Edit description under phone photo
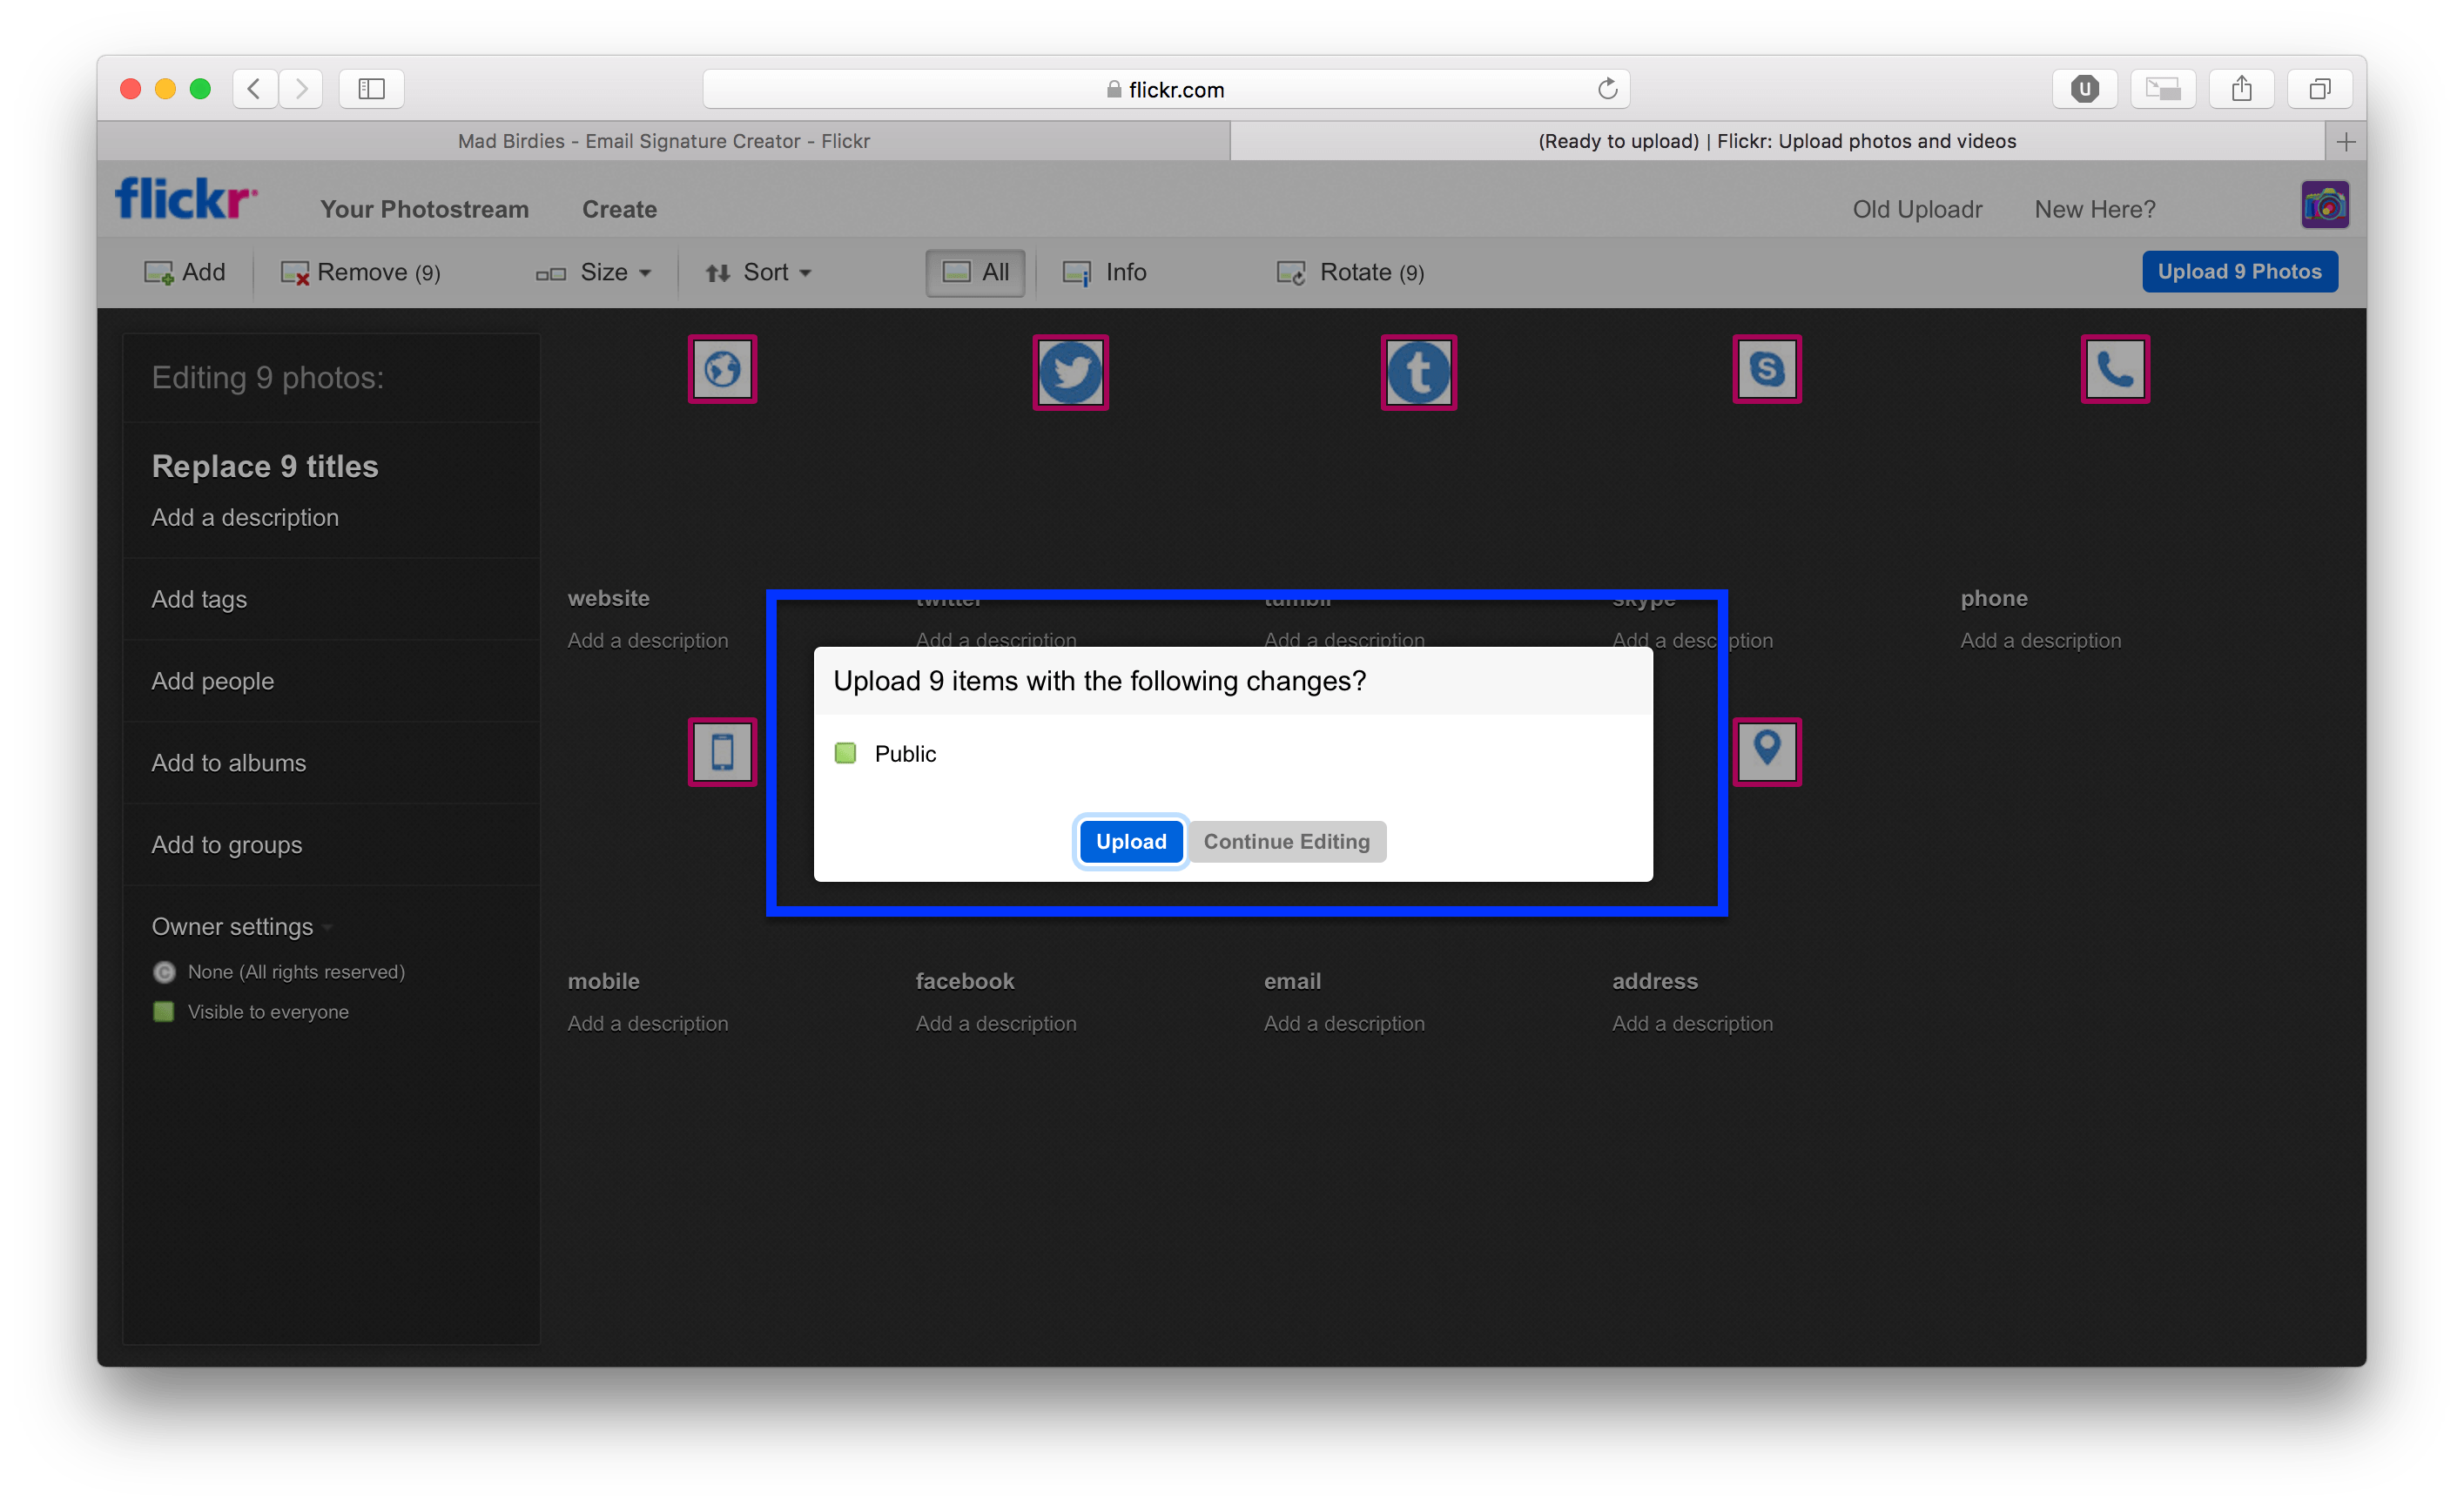The image size is (2464, 1506). coord(2040,640)
